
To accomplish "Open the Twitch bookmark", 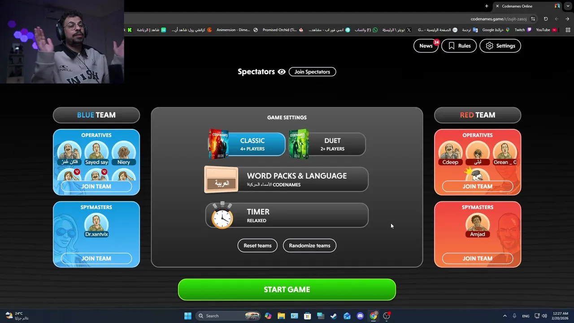I will pos(523,30).
